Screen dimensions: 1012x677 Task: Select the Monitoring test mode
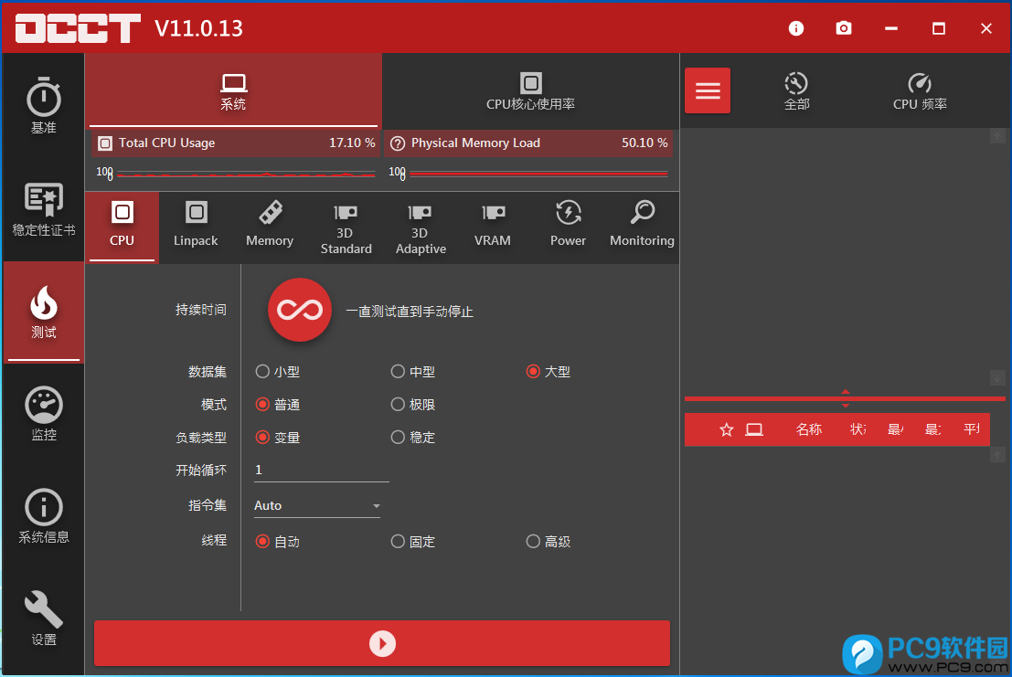coord(642,225)
